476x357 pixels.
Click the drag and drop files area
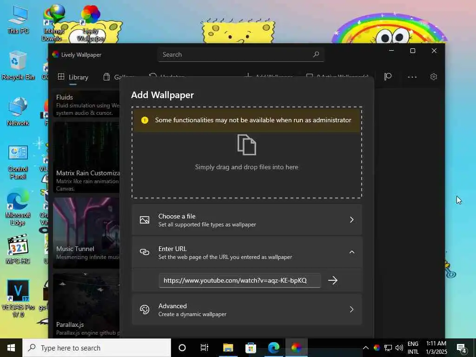[x=246, y=152]
